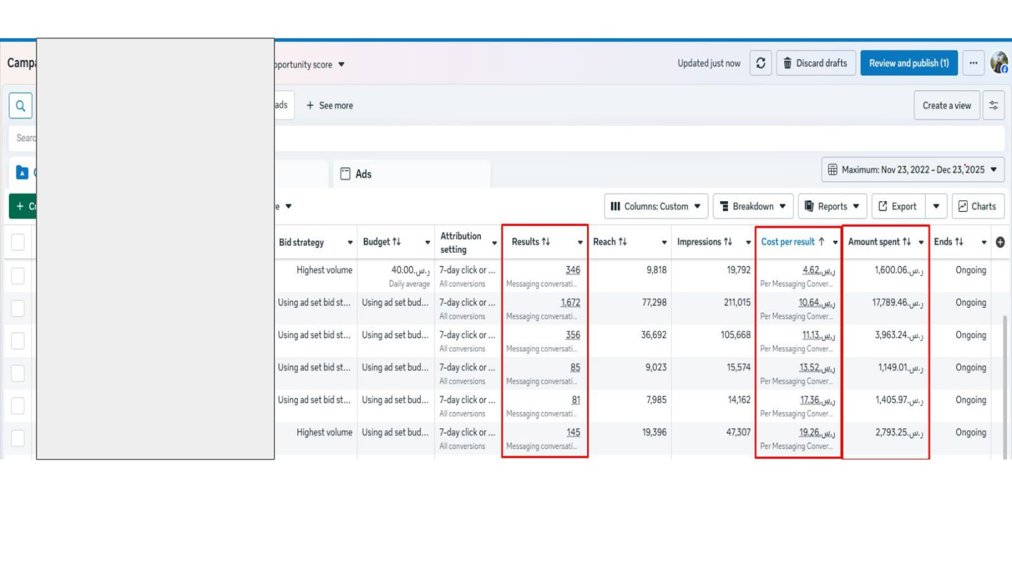Open the Breakdown dropdown
This screenshot has height=569, width=1012.
pos(753,206)
